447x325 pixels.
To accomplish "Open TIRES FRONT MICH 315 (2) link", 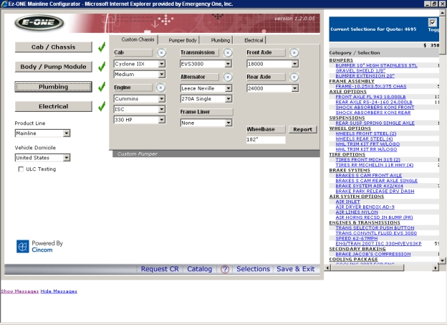I will [x=367, y=160].
